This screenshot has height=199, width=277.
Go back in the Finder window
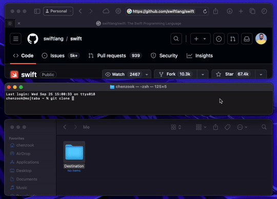click(65, 127)
